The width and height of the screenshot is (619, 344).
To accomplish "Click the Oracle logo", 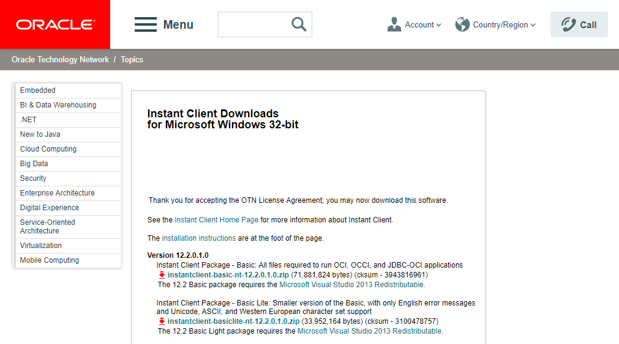I will (55, 24).
